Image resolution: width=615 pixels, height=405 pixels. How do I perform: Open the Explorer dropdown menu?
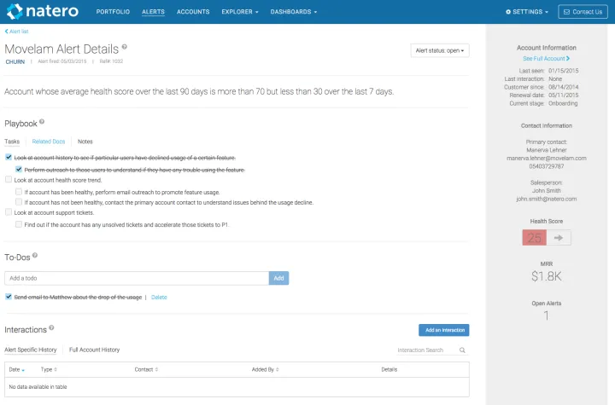pyautogui.click(x=241, y=12)
